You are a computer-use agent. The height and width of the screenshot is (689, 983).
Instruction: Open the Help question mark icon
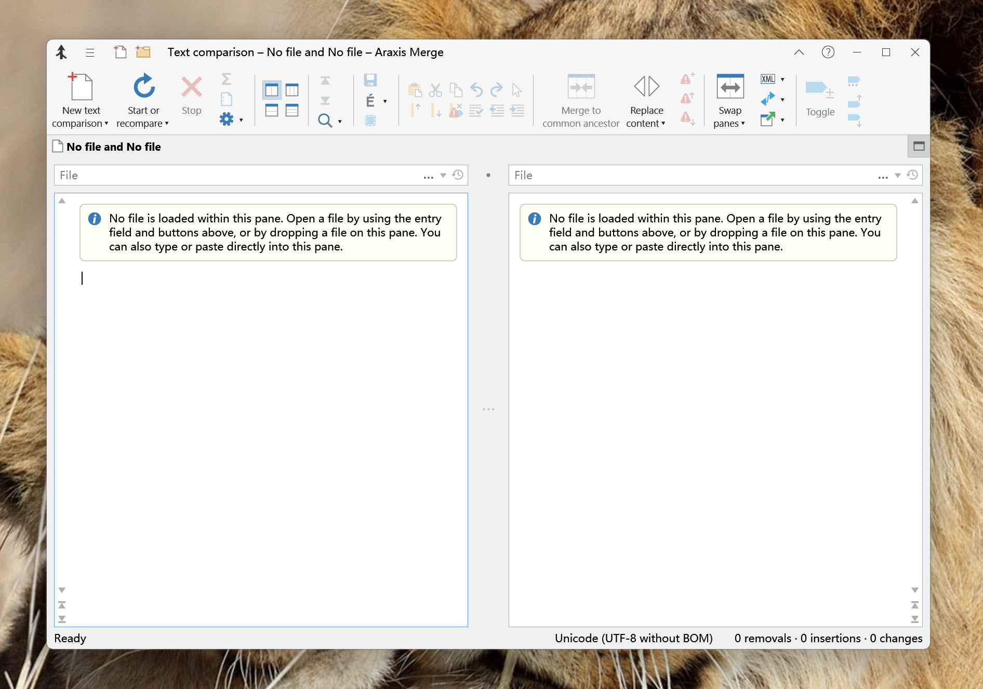[828, 52]
